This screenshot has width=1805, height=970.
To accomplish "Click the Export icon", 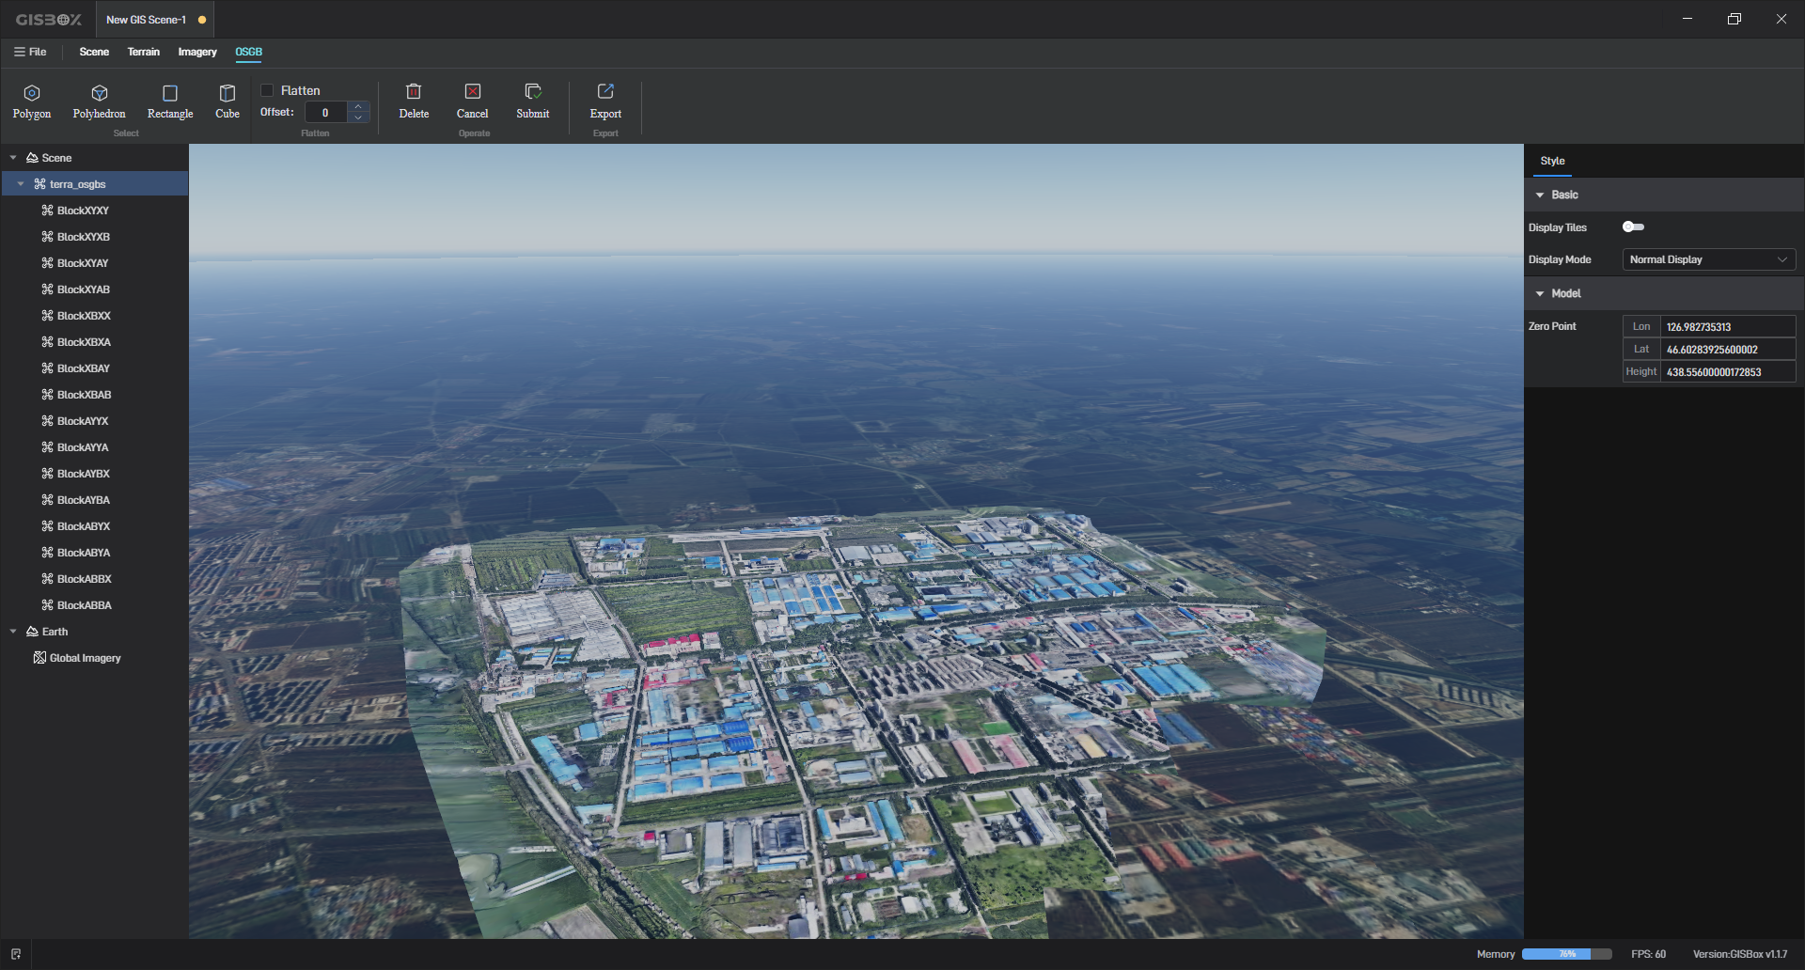I will point(605,91).
